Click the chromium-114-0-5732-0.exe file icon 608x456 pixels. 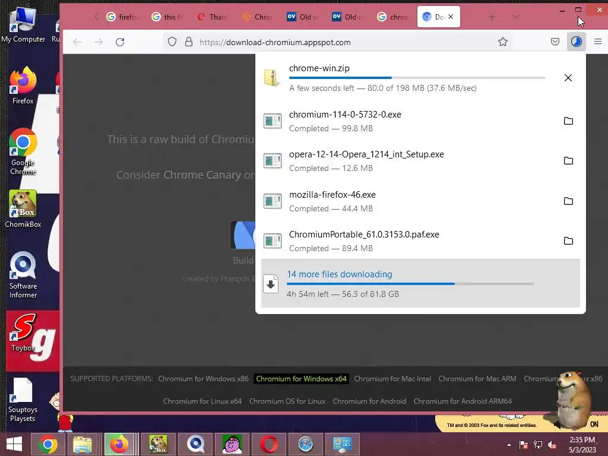tap(272, 121)
